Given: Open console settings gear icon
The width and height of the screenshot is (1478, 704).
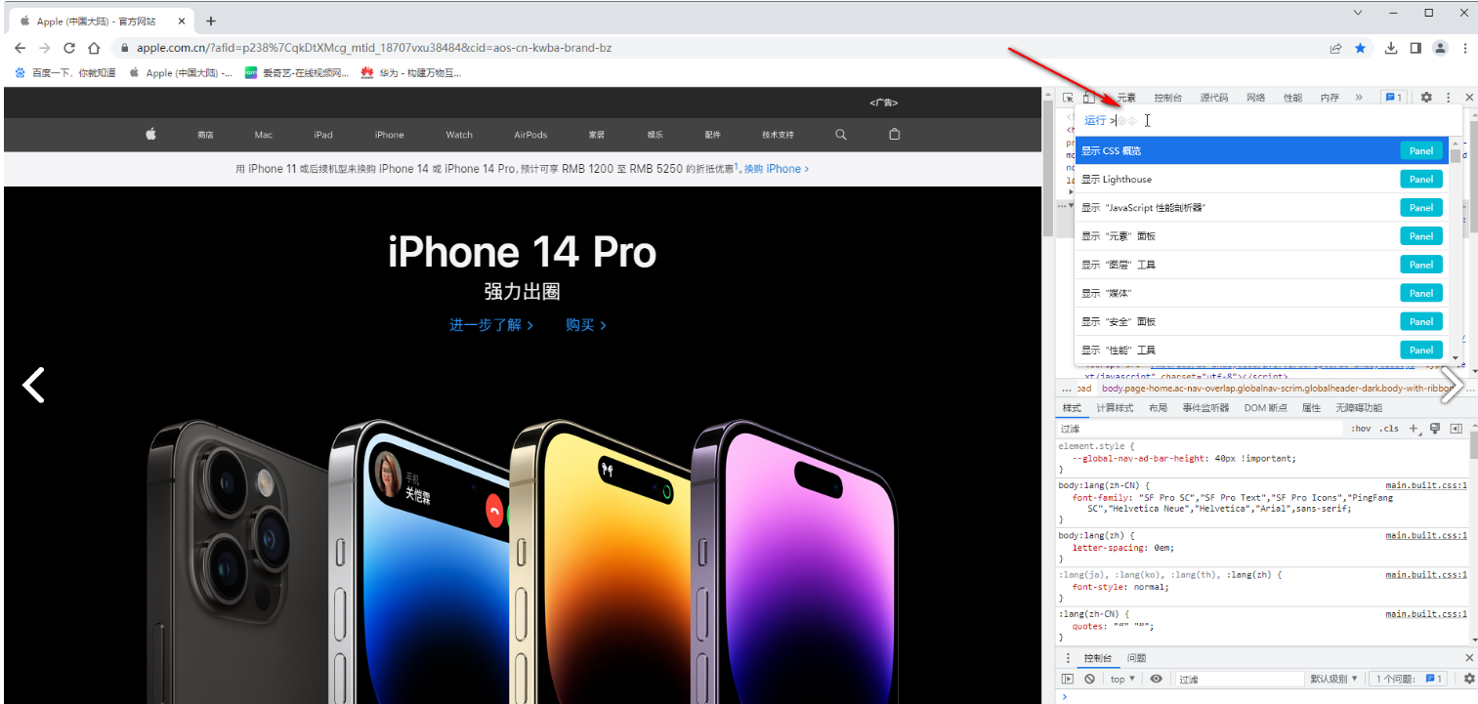Looking at the screenshot, I should point(1468,679).
